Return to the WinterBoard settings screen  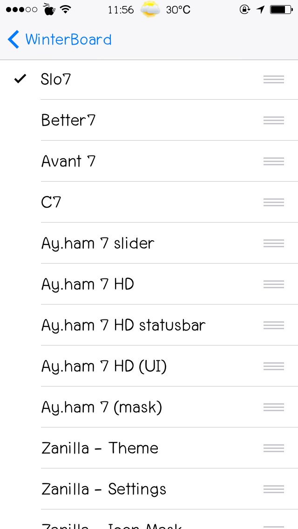point(59,39)
